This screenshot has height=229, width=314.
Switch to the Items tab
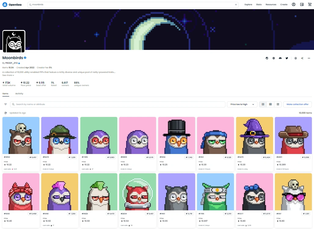(5, 93)
